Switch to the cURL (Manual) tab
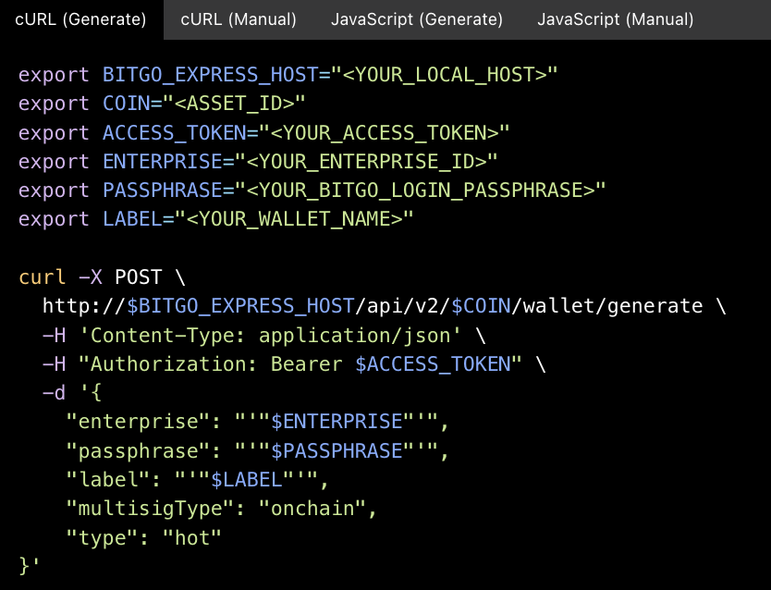Viewport: 771px width, 590px height. (238, 18)
